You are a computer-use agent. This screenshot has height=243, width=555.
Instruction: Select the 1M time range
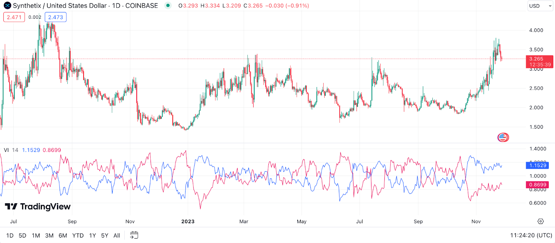pos(36,235)
